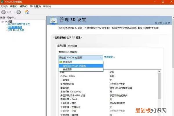Viewport: 174px width, 116px height.
Task: Click the settings list scroll-up arrow
Action: pyautogui.click(x=159, y=72)
